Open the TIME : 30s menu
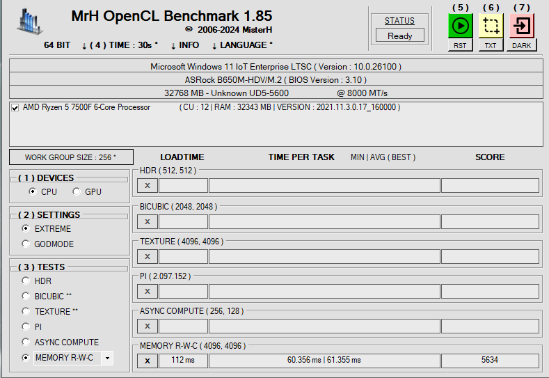 (x=120, y=45)
